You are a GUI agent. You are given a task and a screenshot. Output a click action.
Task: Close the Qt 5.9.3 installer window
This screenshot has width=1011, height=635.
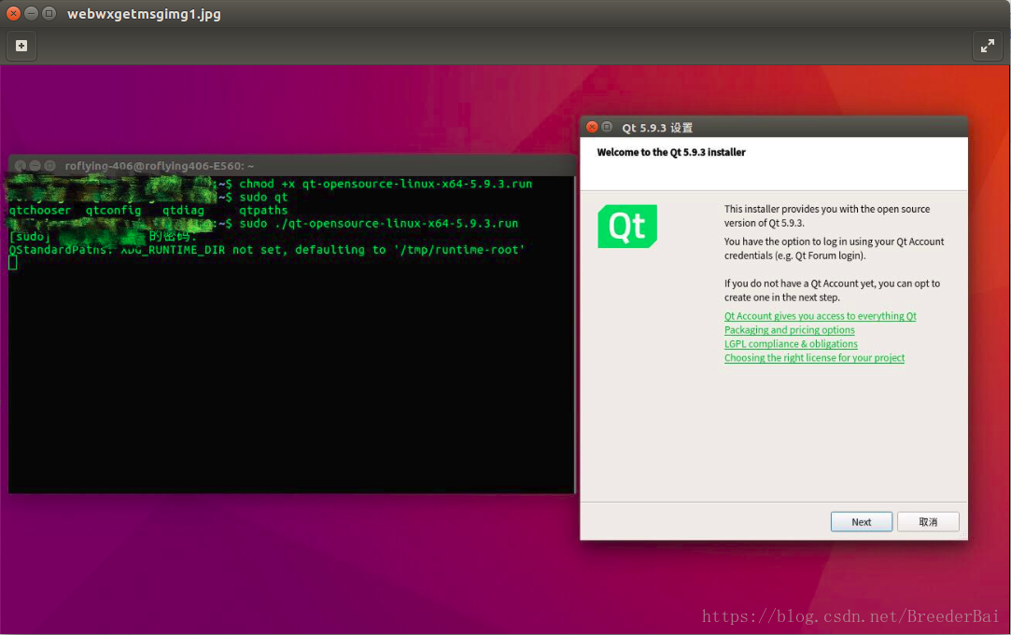point(592,127)
